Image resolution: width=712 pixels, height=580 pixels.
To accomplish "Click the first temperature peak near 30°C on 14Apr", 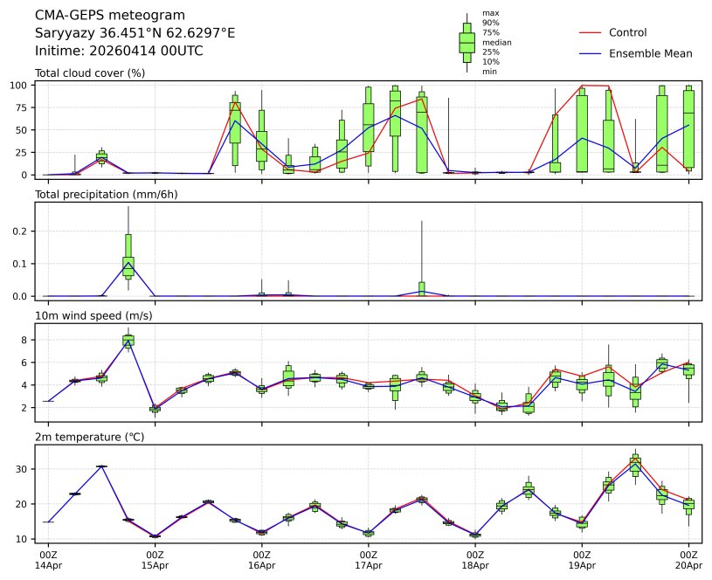I will coord(101,466).
